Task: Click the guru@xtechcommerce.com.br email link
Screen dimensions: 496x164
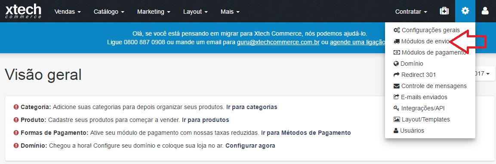Action: [278, 43]
